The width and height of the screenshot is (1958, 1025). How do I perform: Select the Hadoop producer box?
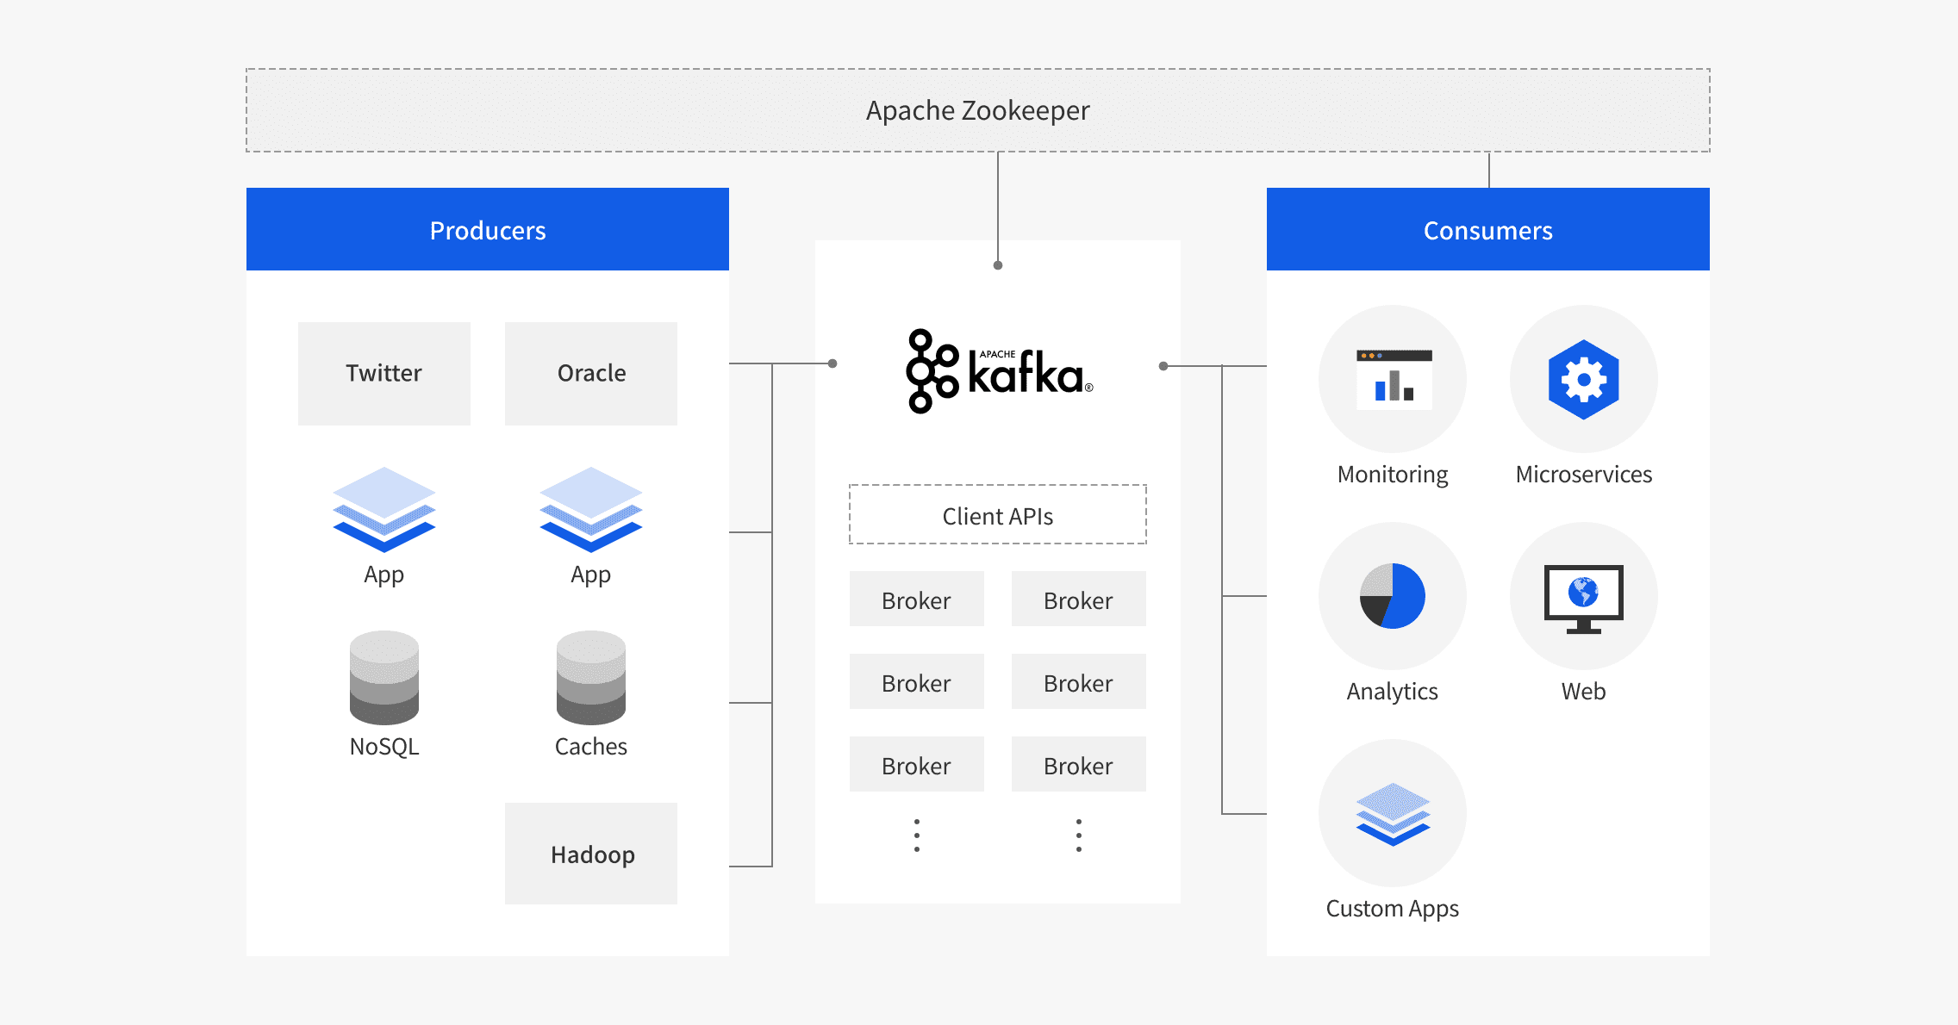(x=591, y=854)
